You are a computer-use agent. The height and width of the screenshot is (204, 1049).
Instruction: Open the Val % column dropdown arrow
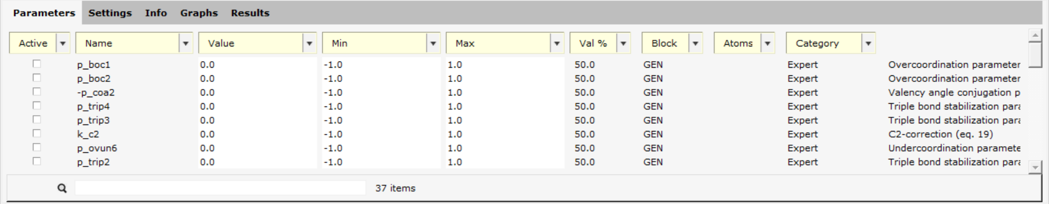tap(623, 43)
